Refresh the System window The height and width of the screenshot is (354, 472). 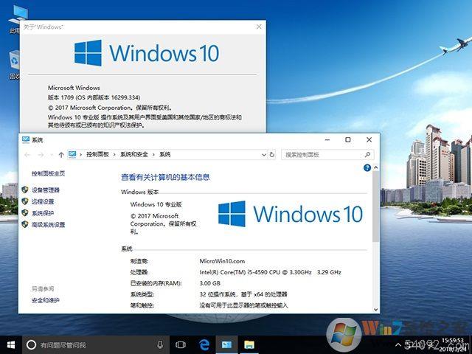272,155
